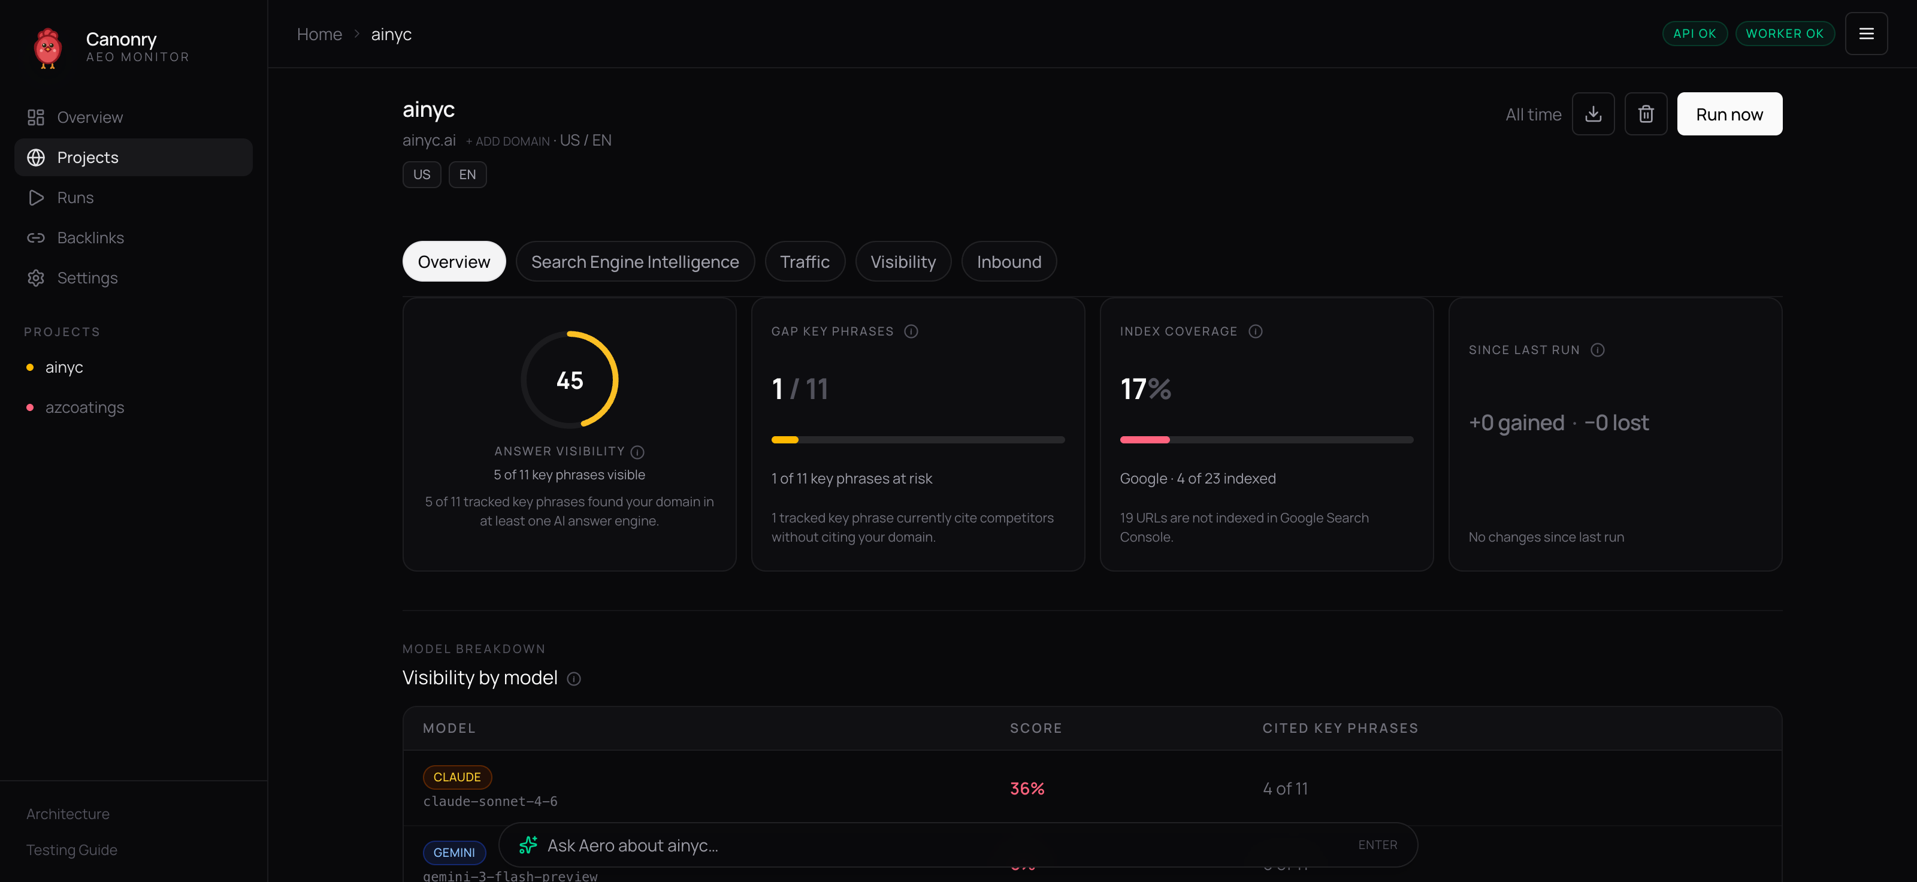The height and width of the screenshot is (882, 1917).
Task: Open Backlinks via the chain-link icon
Action: (37, 237)
